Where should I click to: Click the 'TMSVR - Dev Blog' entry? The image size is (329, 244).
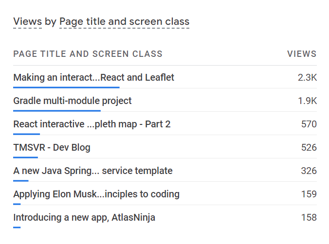52,147
